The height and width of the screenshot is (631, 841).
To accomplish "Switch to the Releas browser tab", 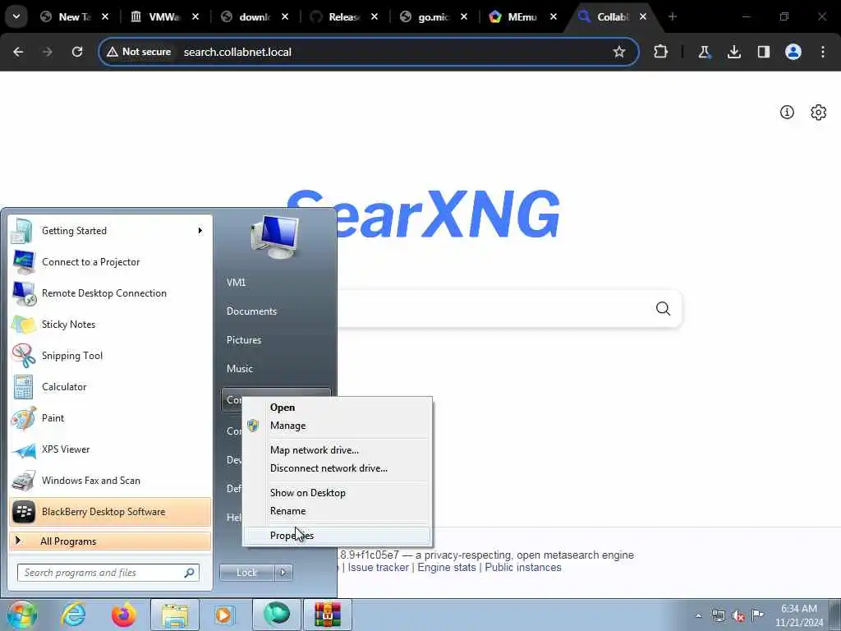I will (x=344, y=17).
